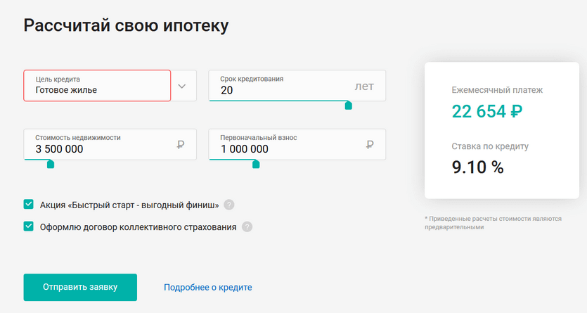Click down payment slider handle
Viewport: 587px width, 313px height.
tap(256, 164)
